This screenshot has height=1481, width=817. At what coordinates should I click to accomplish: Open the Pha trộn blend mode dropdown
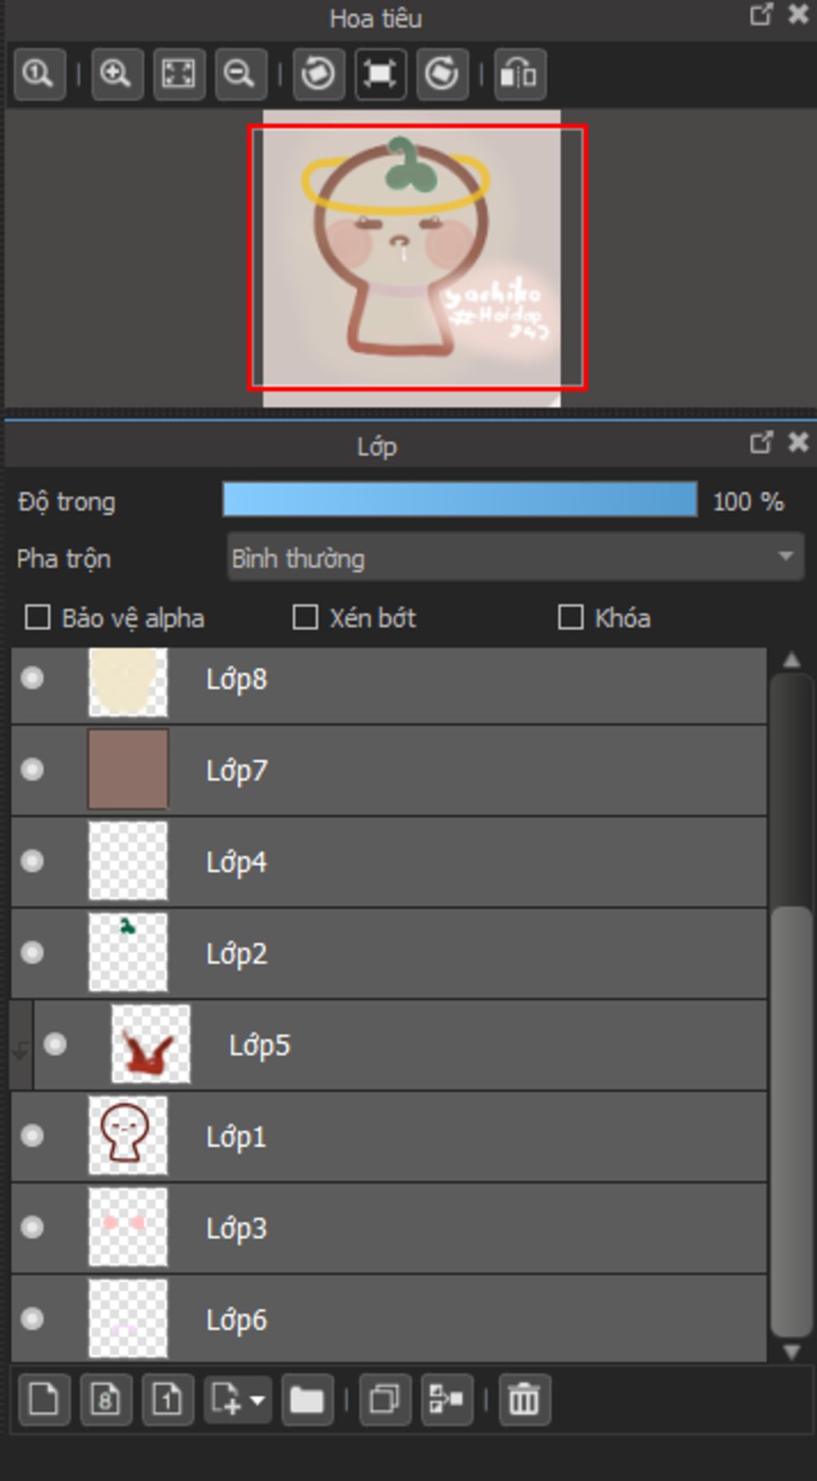click(x=515, y=558)
